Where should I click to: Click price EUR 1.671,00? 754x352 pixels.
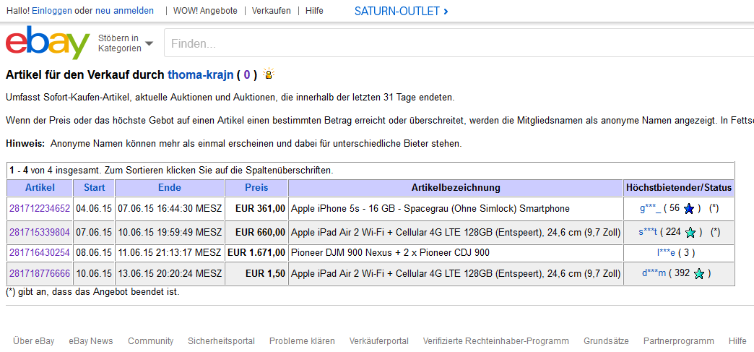(256, 252)
